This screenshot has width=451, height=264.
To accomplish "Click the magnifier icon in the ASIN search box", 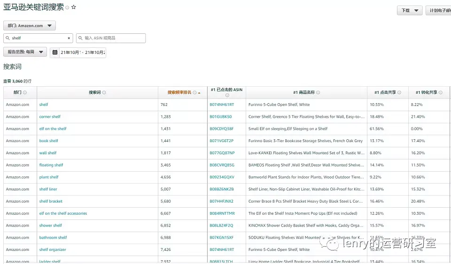I will (80, 38).
